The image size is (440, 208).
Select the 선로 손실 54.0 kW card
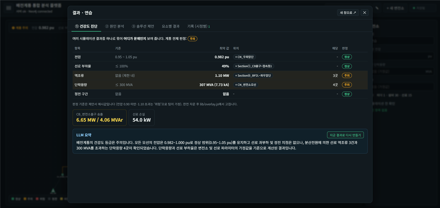[142, 118]
